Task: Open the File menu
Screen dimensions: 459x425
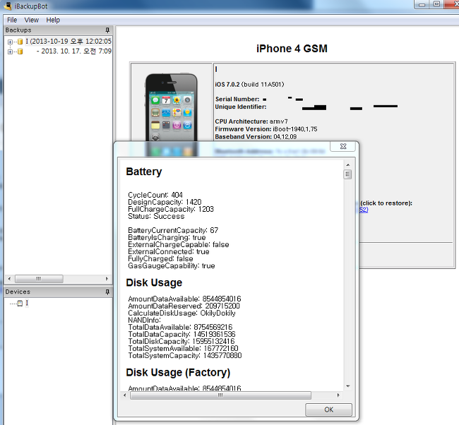Action: coord(12,20)
